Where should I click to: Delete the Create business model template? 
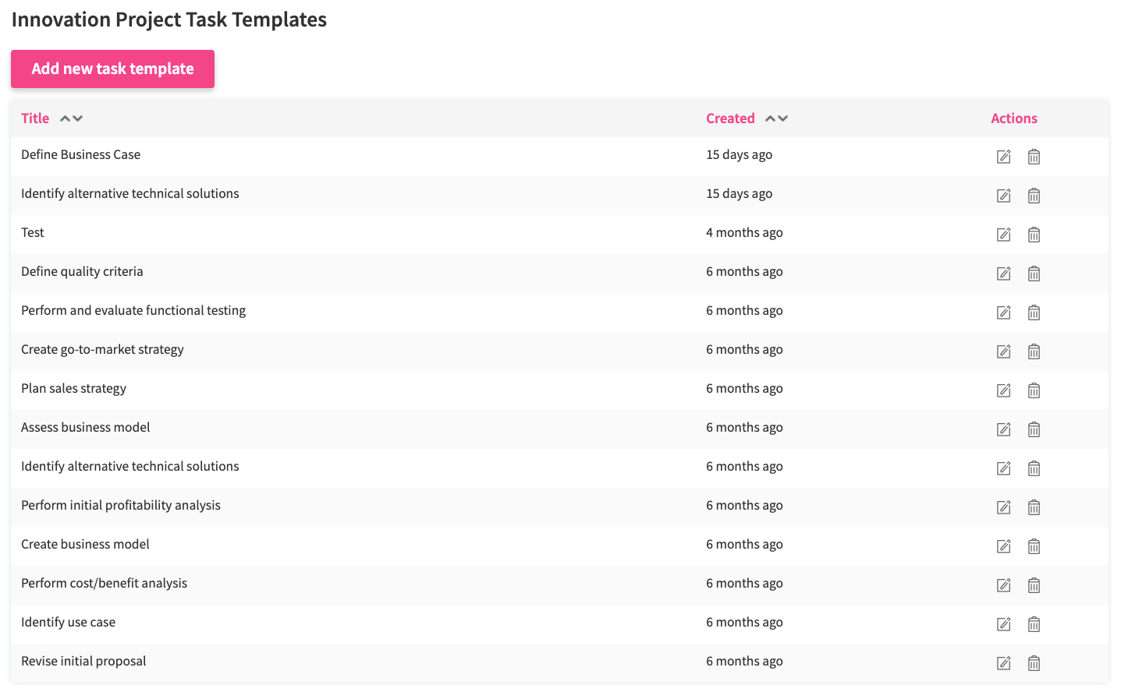1034,546
